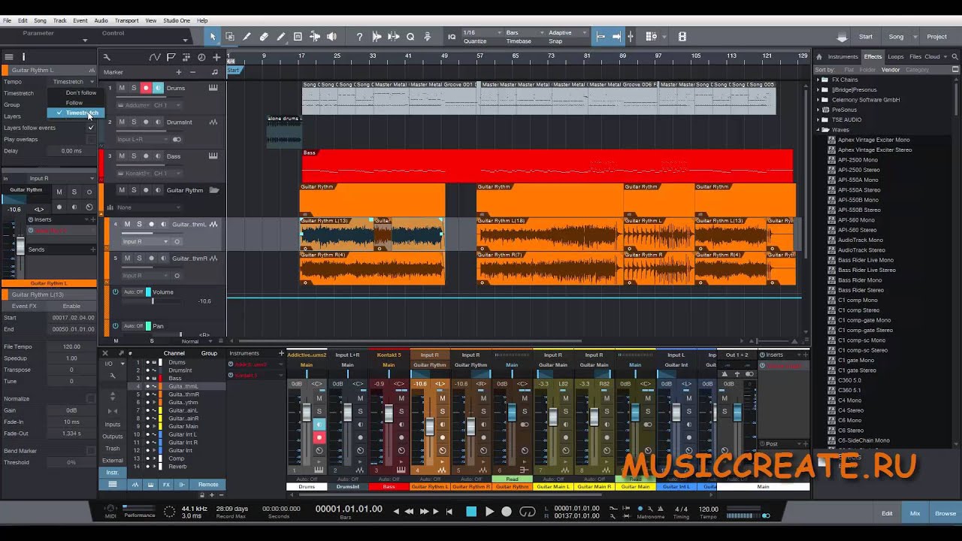This screenshot has width=962, height=541.
Task: Select the Range tool
Action: (x=230, y=36)
